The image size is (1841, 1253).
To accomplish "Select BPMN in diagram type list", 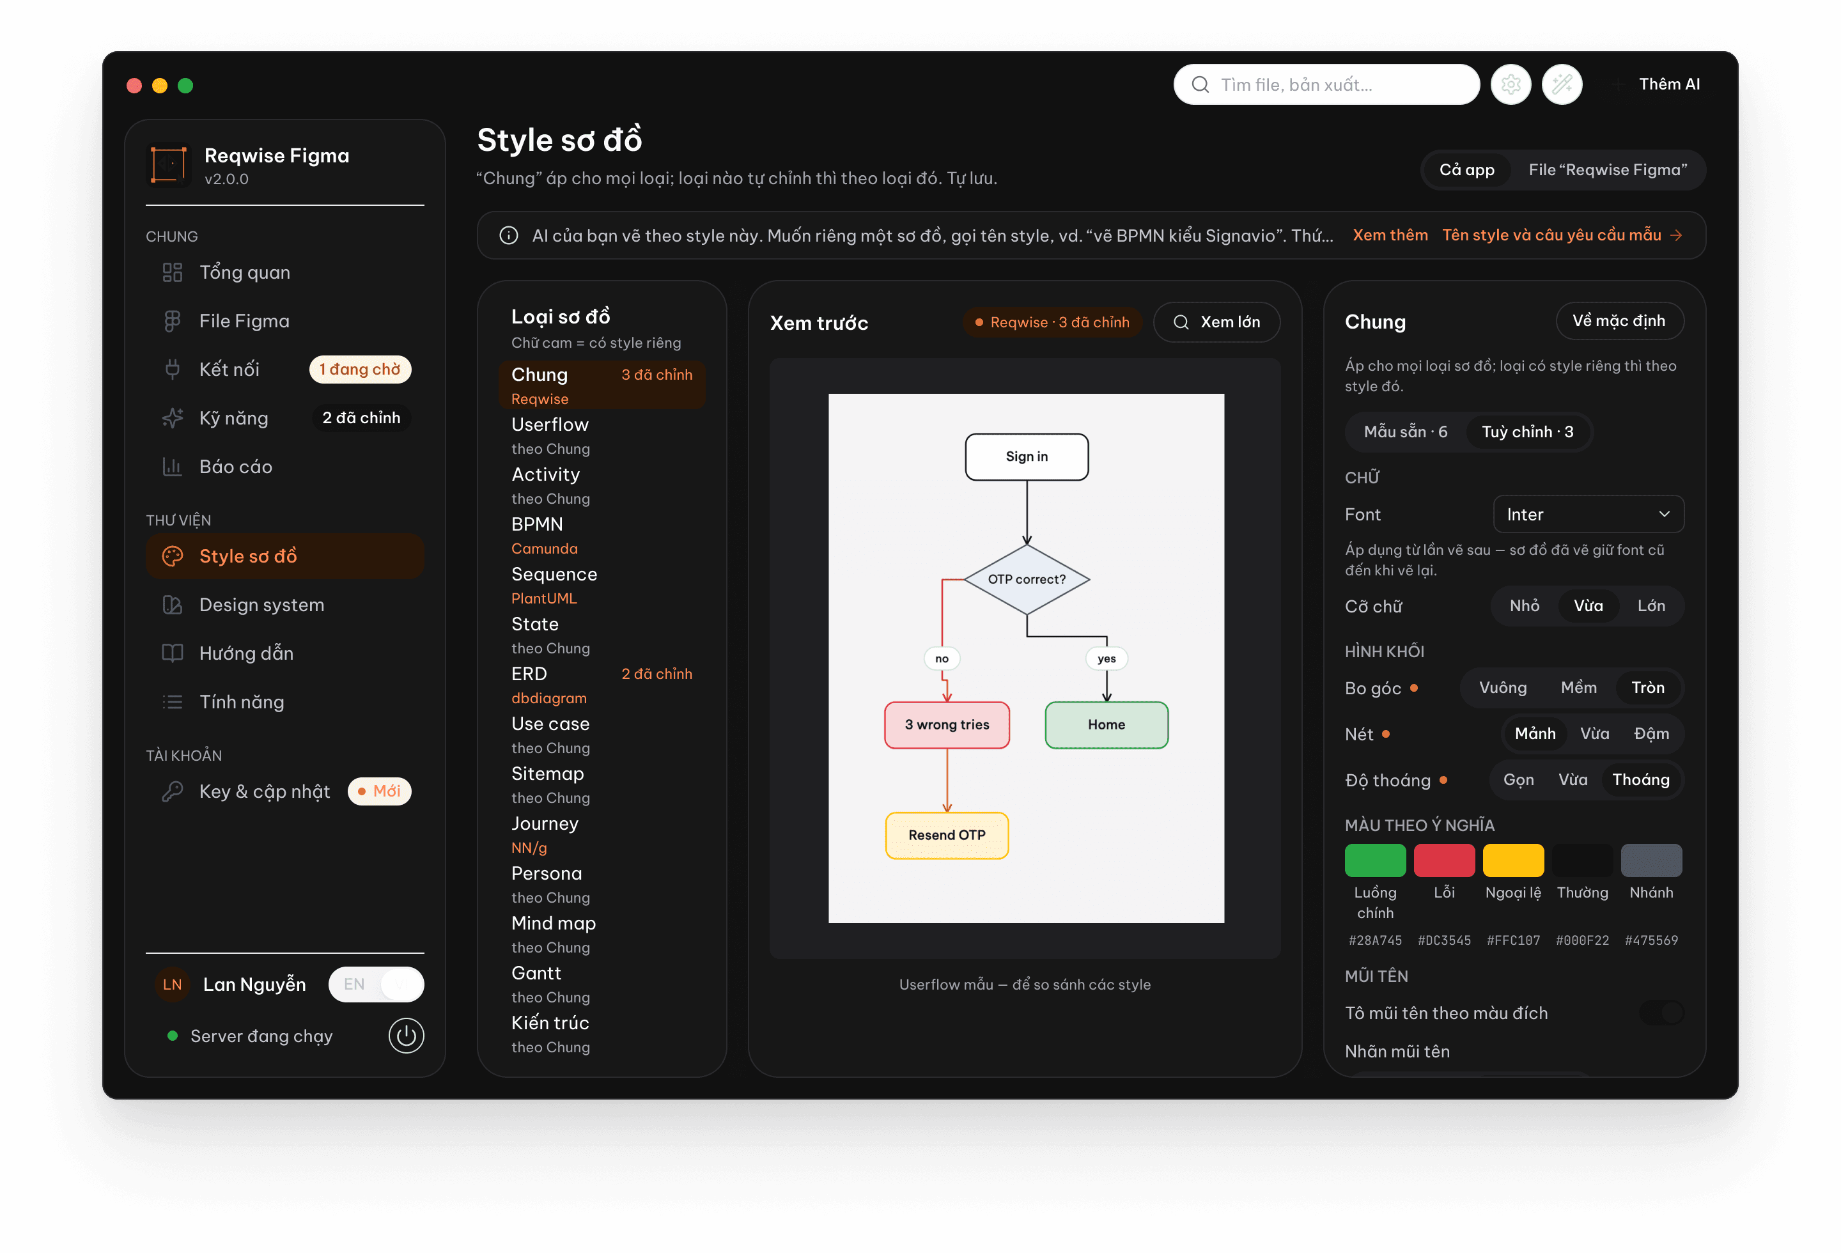I will coord(602,536).
